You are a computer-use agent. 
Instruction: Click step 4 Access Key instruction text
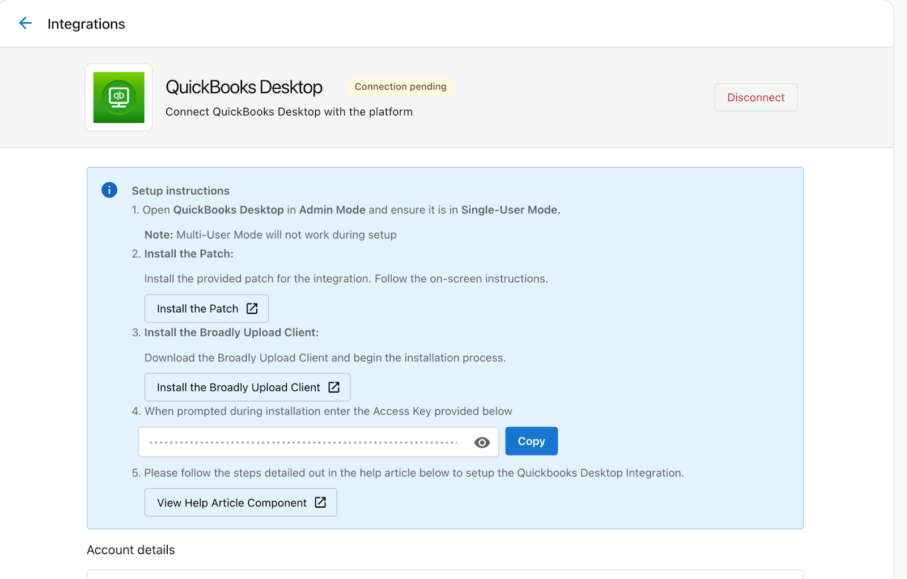pos(328,411)
